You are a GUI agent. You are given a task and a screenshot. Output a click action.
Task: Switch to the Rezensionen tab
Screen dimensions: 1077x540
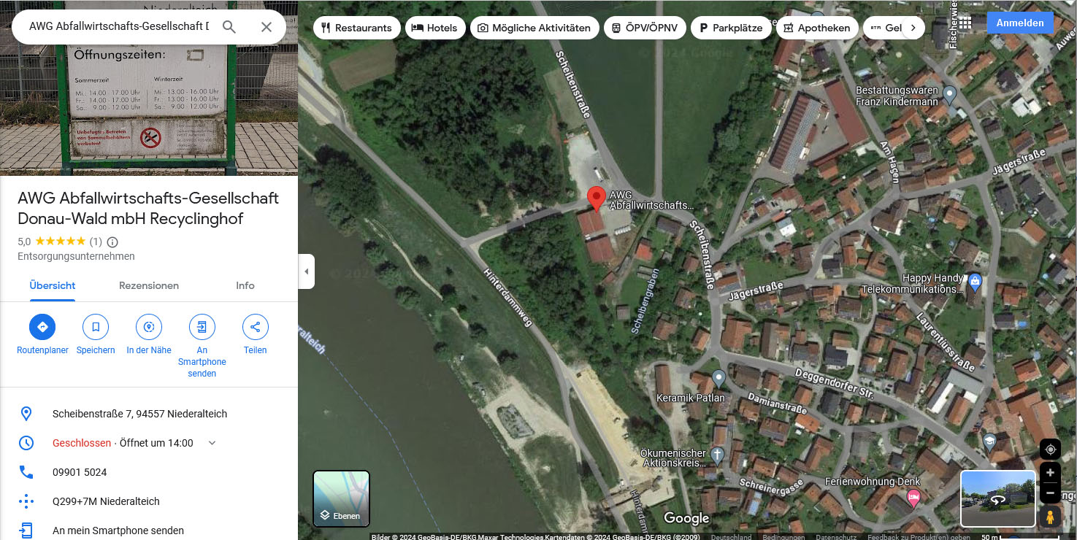[148, 285]
